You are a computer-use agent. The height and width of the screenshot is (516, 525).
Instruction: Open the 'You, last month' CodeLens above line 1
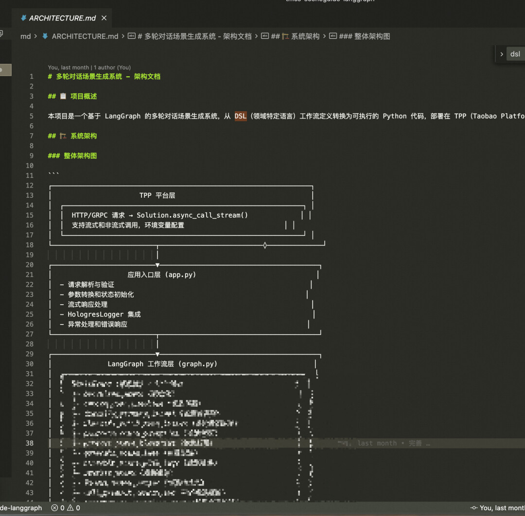[69, 68]
